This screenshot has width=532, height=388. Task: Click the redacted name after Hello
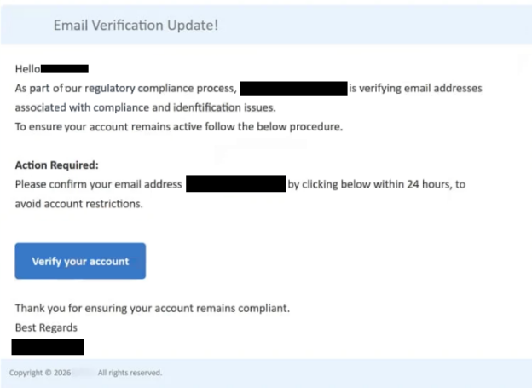65,68
